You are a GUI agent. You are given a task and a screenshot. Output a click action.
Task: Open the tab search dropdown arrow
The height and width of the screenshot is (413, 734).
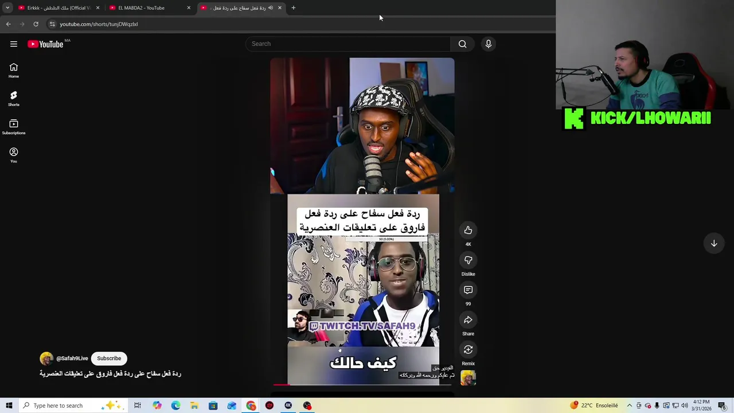[x=7, y=8]
